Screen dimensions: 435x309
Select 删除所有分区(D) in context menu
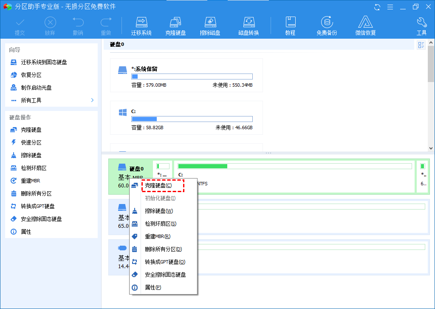pyautogui.click(x=163, y=249)
